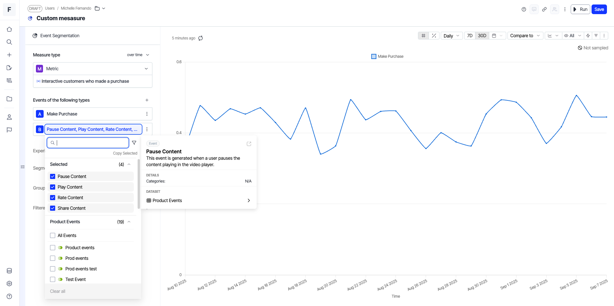This screenshot has width=614, height=306.
Task: Collapse the Product Events group
Action: click(x=129, y=222)
